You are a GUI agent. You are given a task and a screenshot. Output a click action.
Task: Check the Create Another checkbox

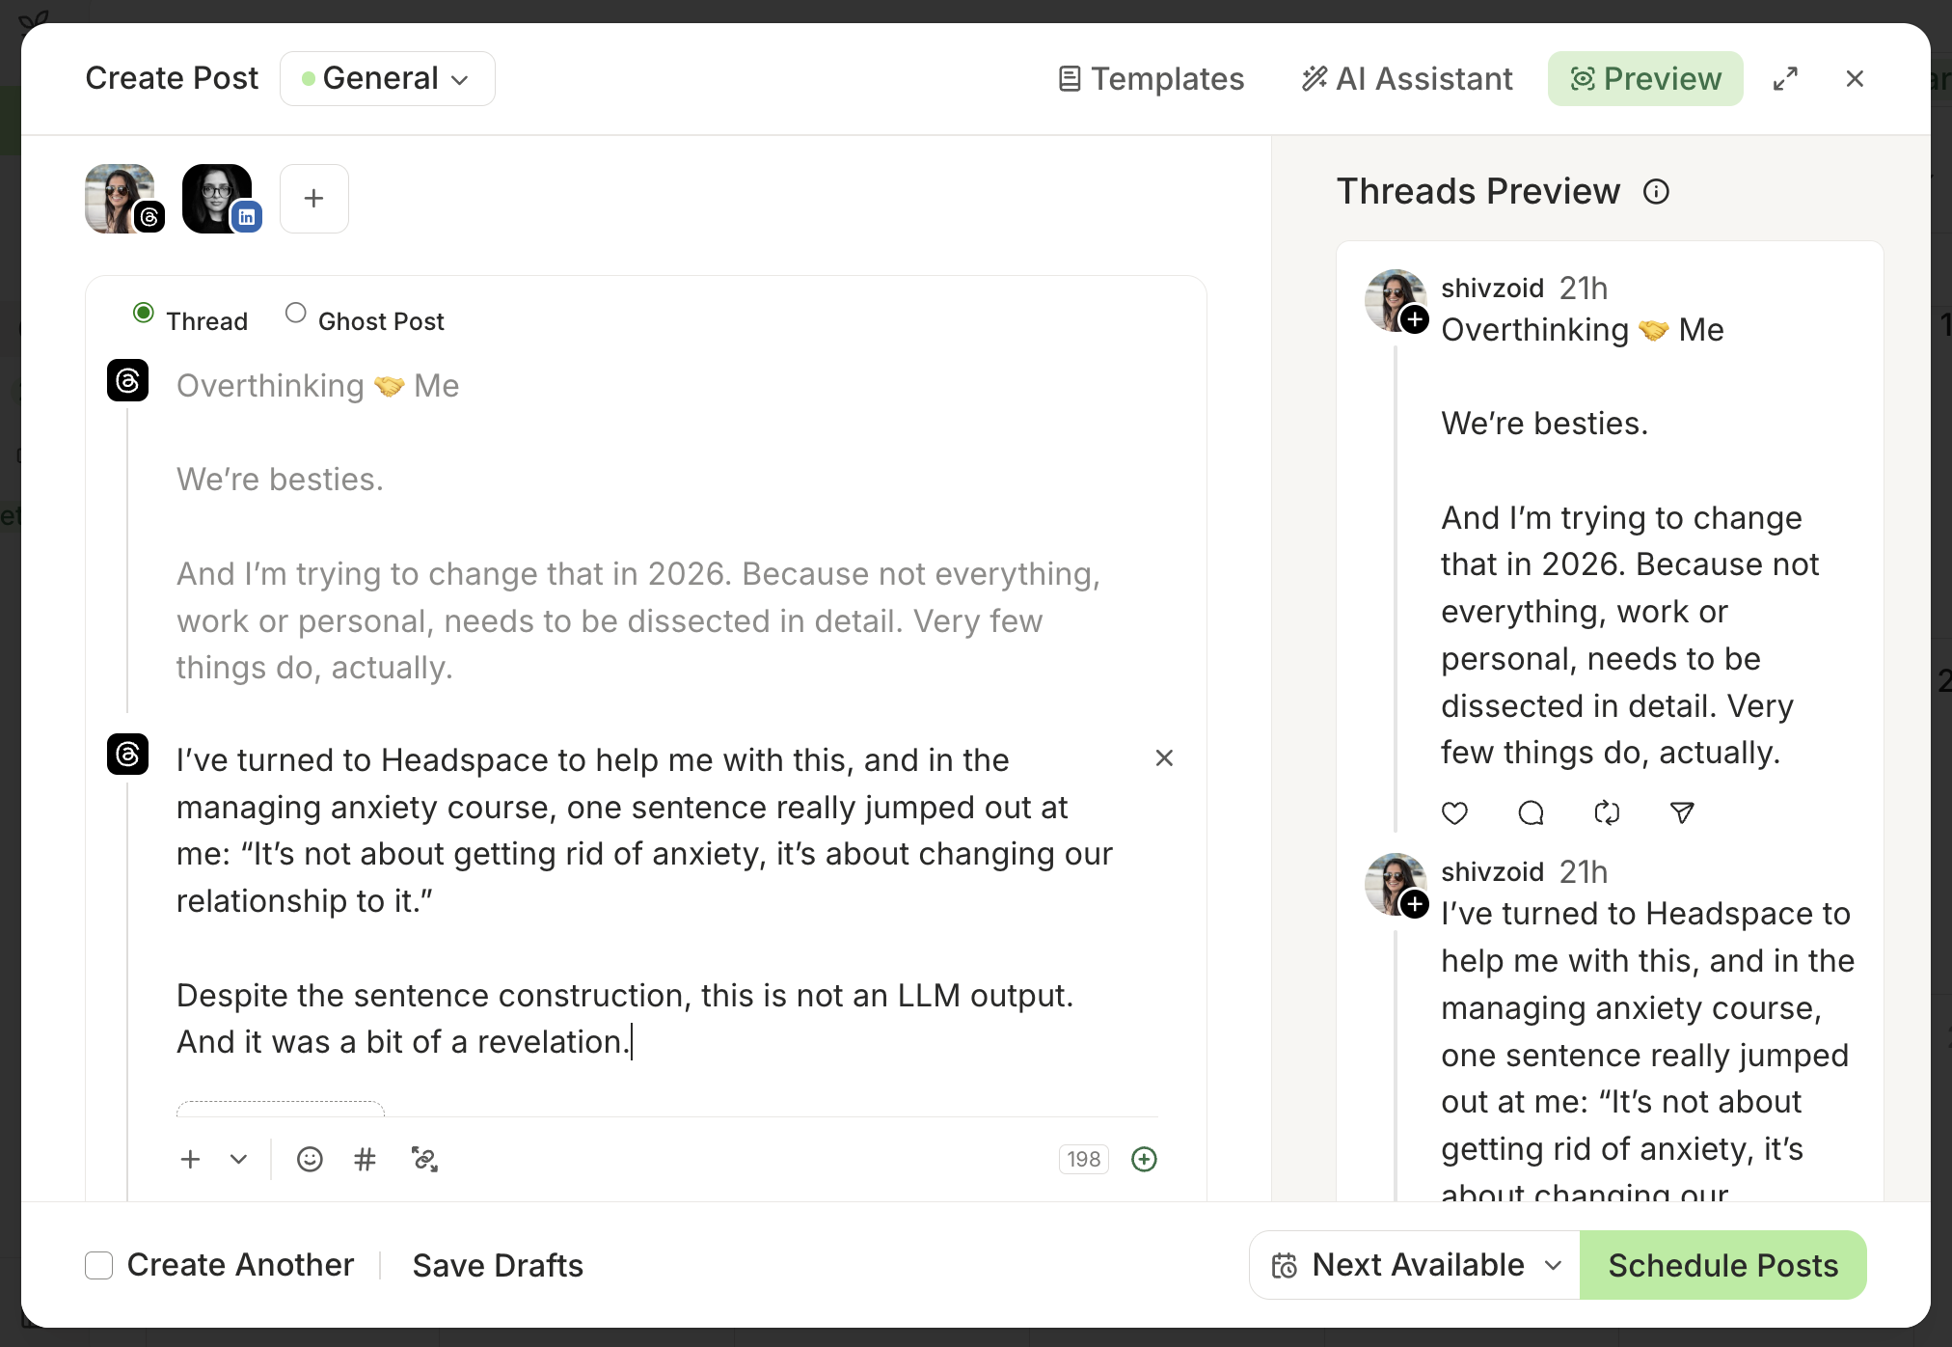coord(99,1266)
